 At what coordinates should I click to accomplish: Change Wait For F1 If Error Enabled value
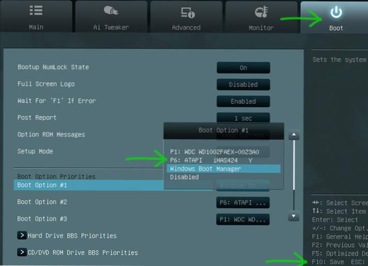coord(243,102)
